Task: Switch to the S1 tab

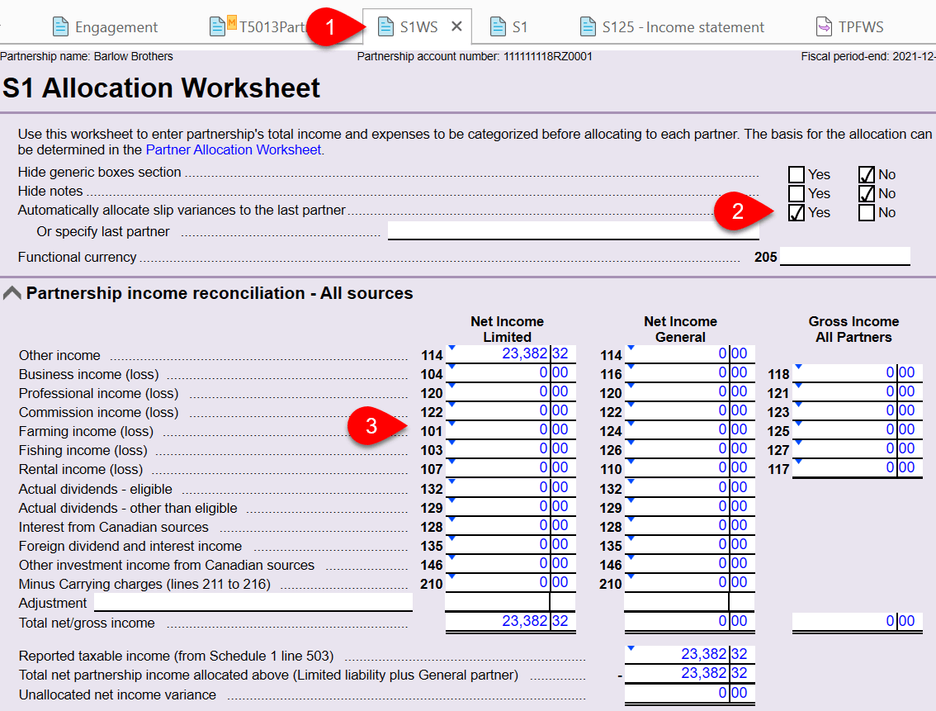Action: (x=508, y=27)
